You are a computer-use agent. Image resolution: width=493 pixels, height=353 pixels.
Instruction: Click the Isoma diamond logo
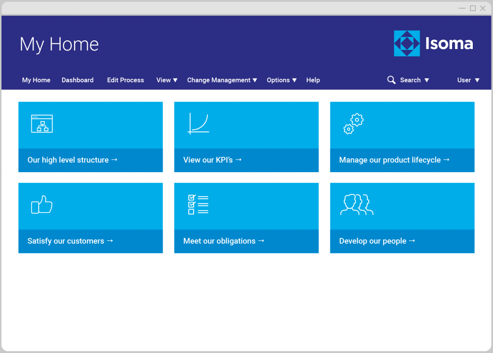point(406,44)
